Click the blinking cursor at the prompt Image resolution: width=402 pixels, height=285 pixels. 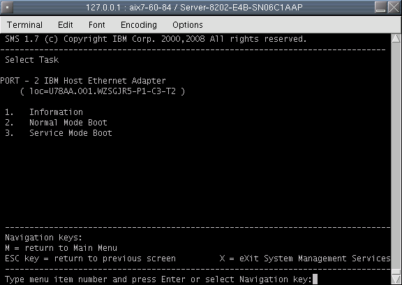[x=315, y=279]
